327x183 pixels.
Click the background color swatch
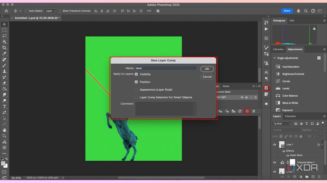pyautogui.click(x=6, y=166)
